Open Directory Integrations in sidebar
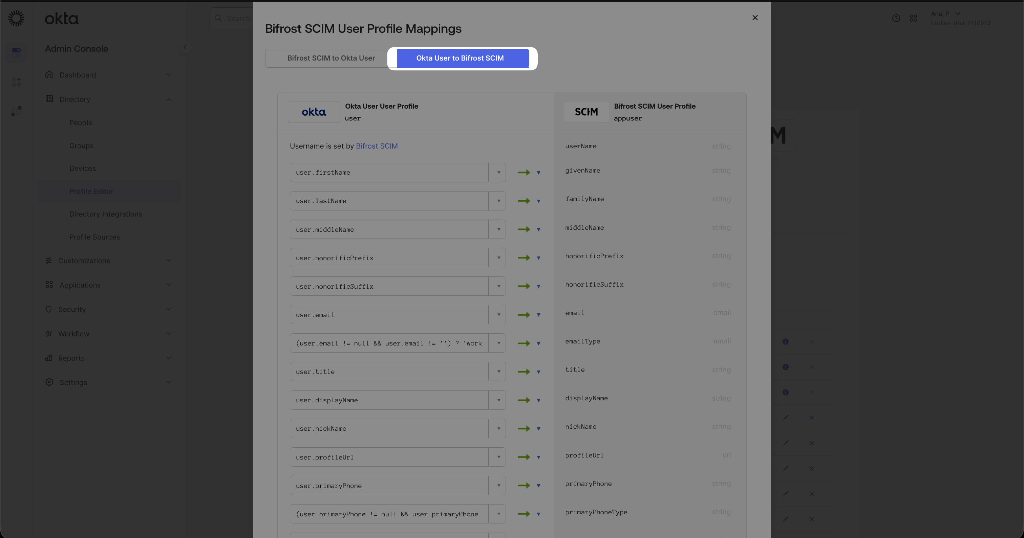 [106, 214]
